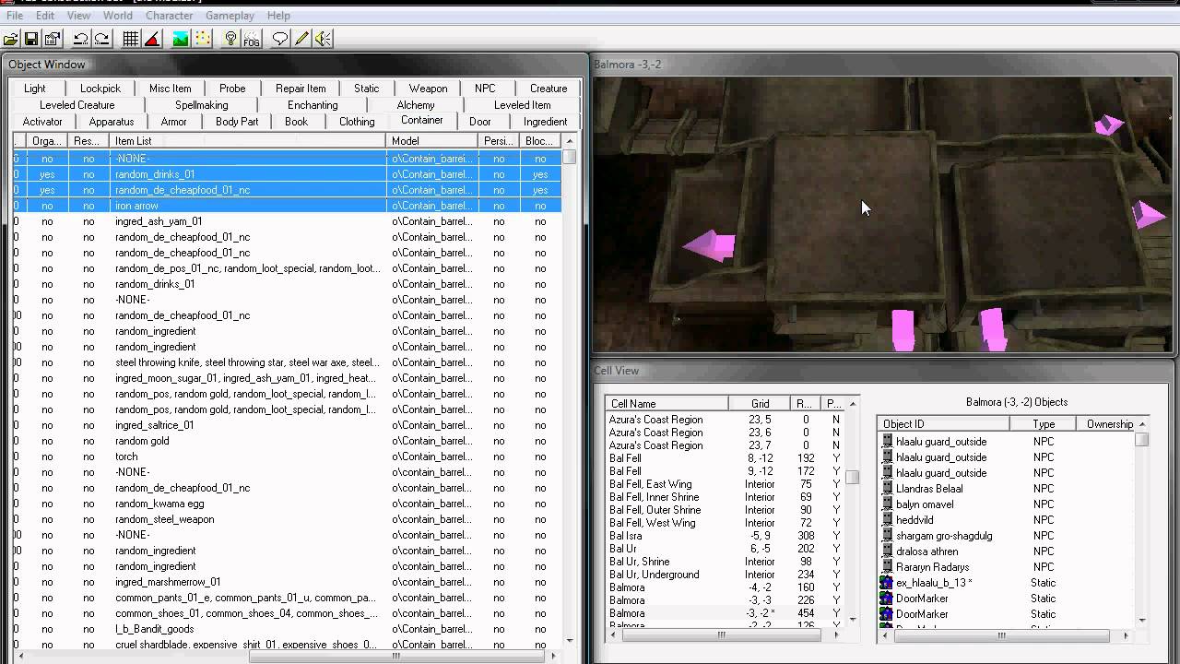Sort by the Grid column header

point(760,404)
